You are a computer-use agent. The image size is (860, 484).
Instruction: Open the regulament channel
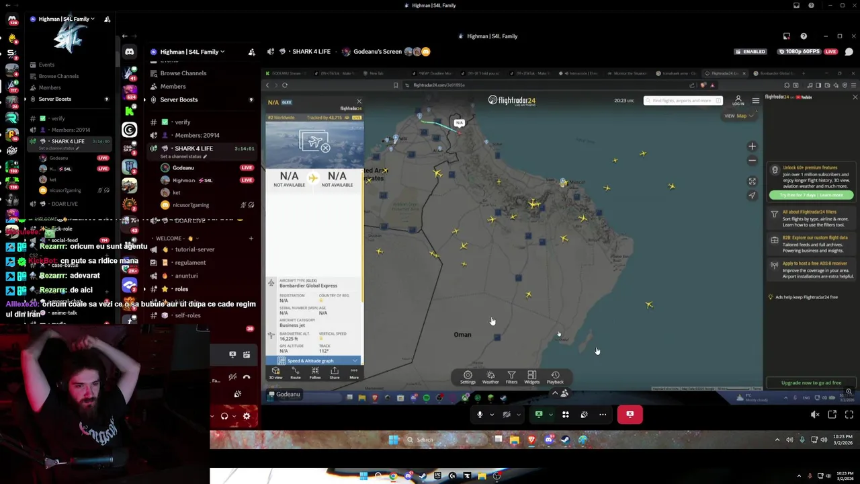pyautogui.click(x=190, y=263)
